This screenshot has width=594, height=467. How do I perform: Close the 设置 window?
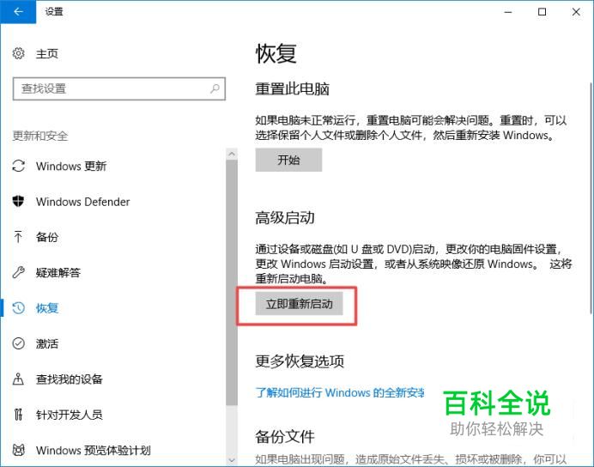(576, 12)
